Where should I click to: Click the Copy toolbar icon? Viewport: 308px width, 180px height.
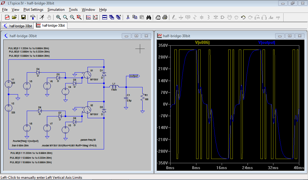point(135,17)
